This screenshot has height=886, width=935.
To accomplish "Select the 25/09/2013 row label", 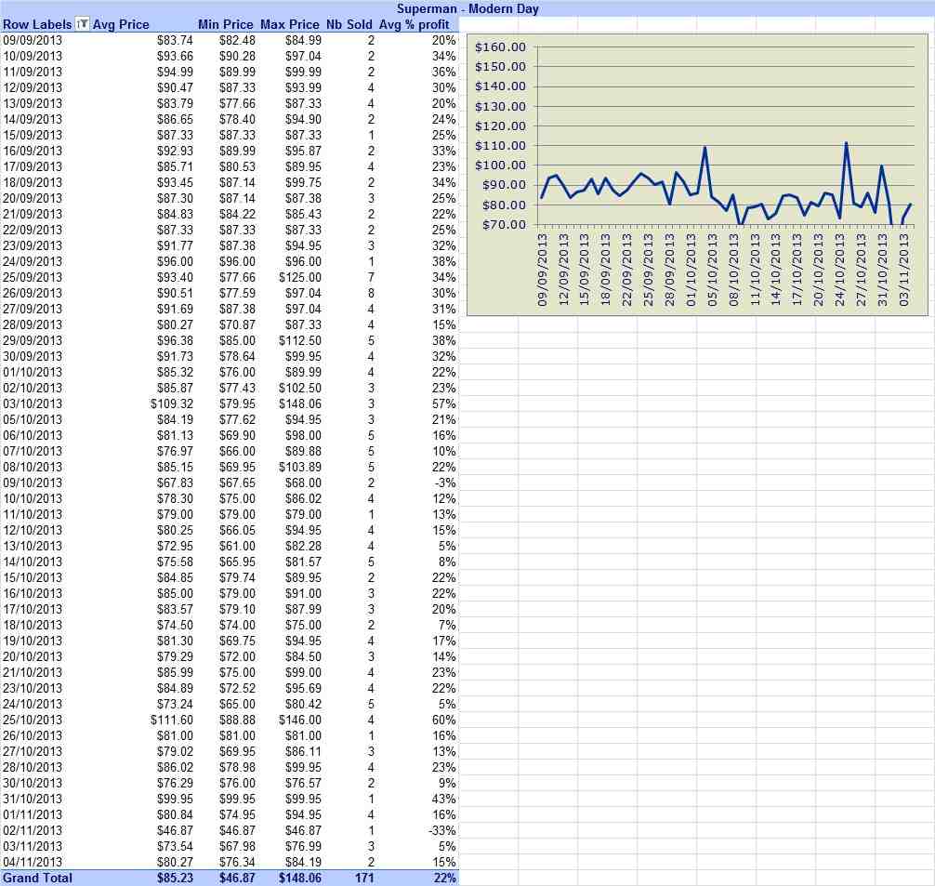I will click(33, 277).
